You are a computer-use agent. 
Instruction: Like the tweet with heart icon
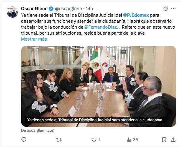[94, 140]
